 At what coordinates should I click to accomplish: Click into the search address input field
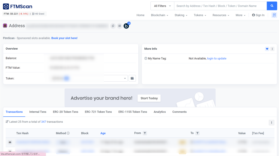click(220, 6)
